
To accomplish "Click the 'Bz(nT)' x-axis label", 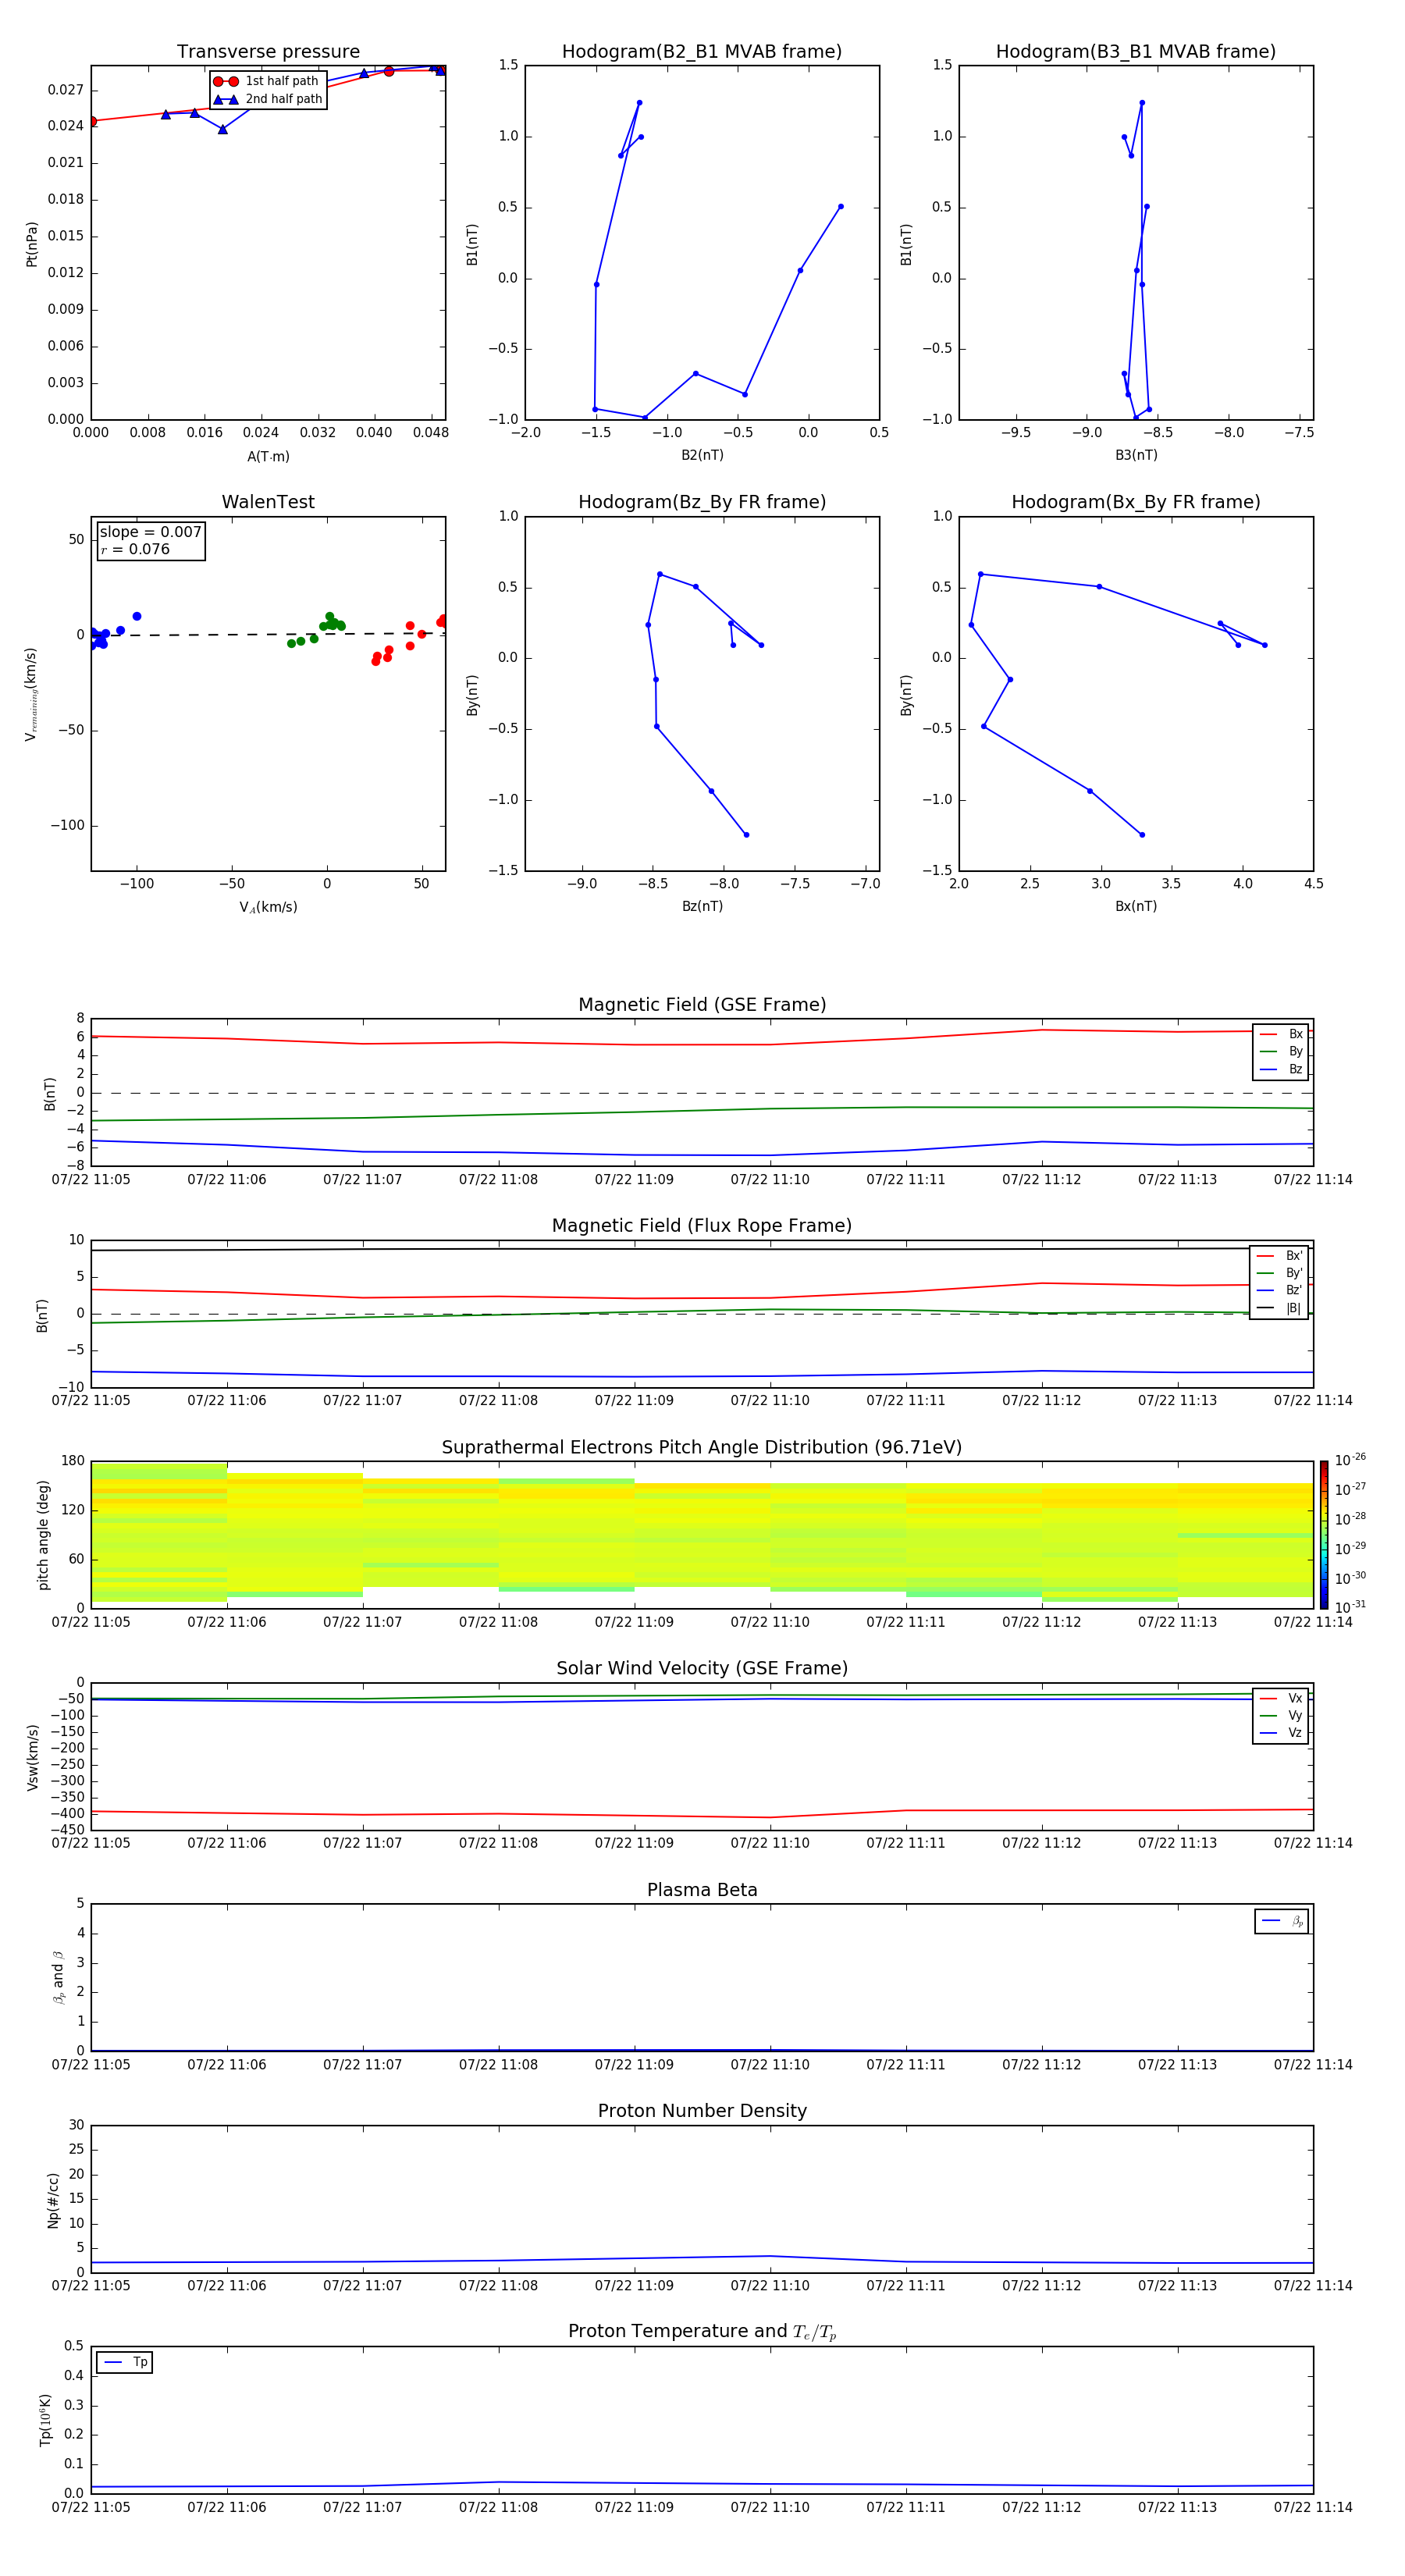I will tap(702, 906).
